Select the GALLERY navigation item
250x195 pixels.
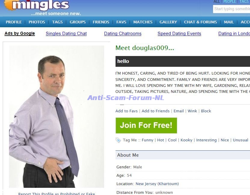[168, 22]
